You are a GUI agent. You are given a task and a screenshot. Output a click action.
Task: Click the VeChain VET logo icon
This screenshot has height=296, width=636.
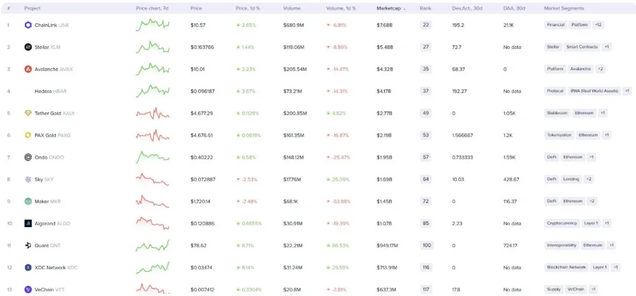point(28,290)
